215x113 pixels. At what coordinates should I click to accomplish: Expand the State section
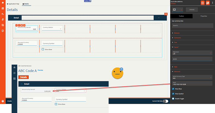pos(175,67)
